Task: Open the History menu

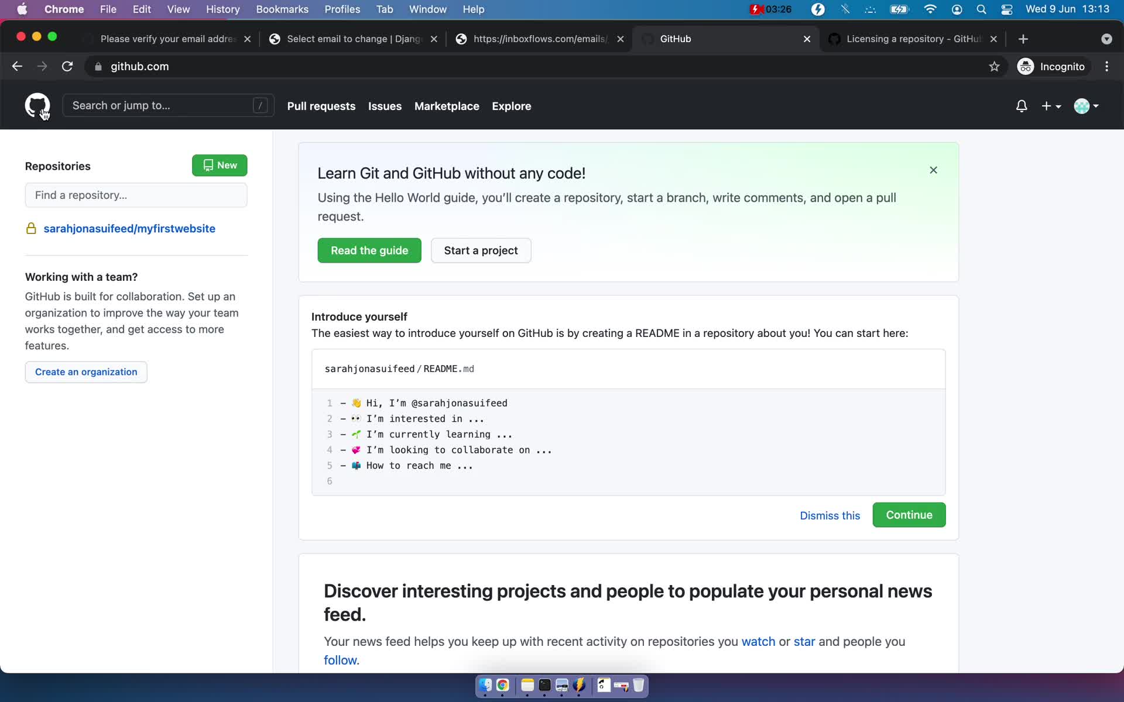Action: click(x=222, y=9)
